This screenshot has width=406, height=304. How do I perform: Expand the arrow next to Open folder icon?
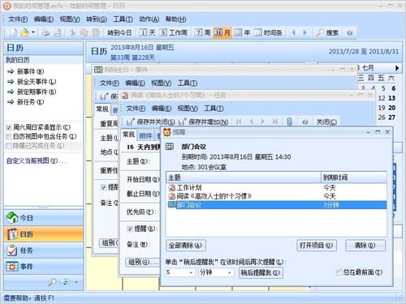click(x=33, y=32)
